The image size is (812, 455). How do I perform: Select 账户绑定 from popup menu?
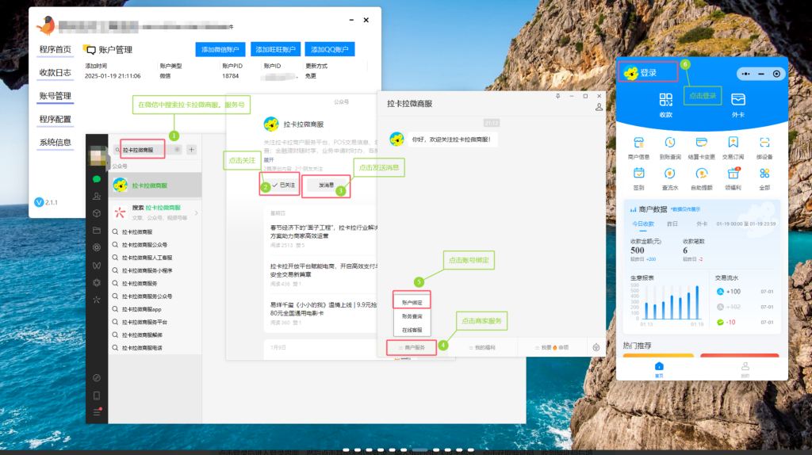coord(412,303)
